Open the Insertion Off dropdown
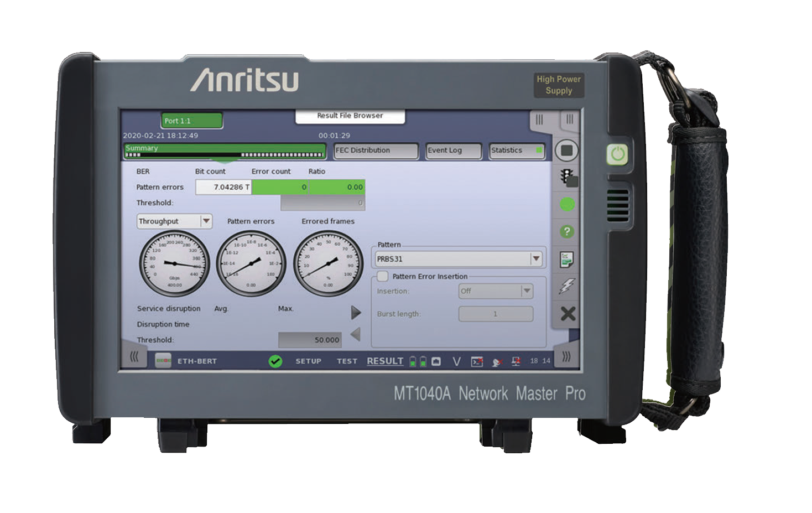 click(526, 291)
